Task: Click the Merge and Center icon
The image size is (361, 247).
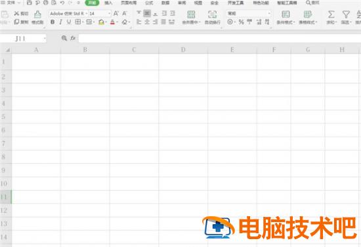Action: click(191, 14)
